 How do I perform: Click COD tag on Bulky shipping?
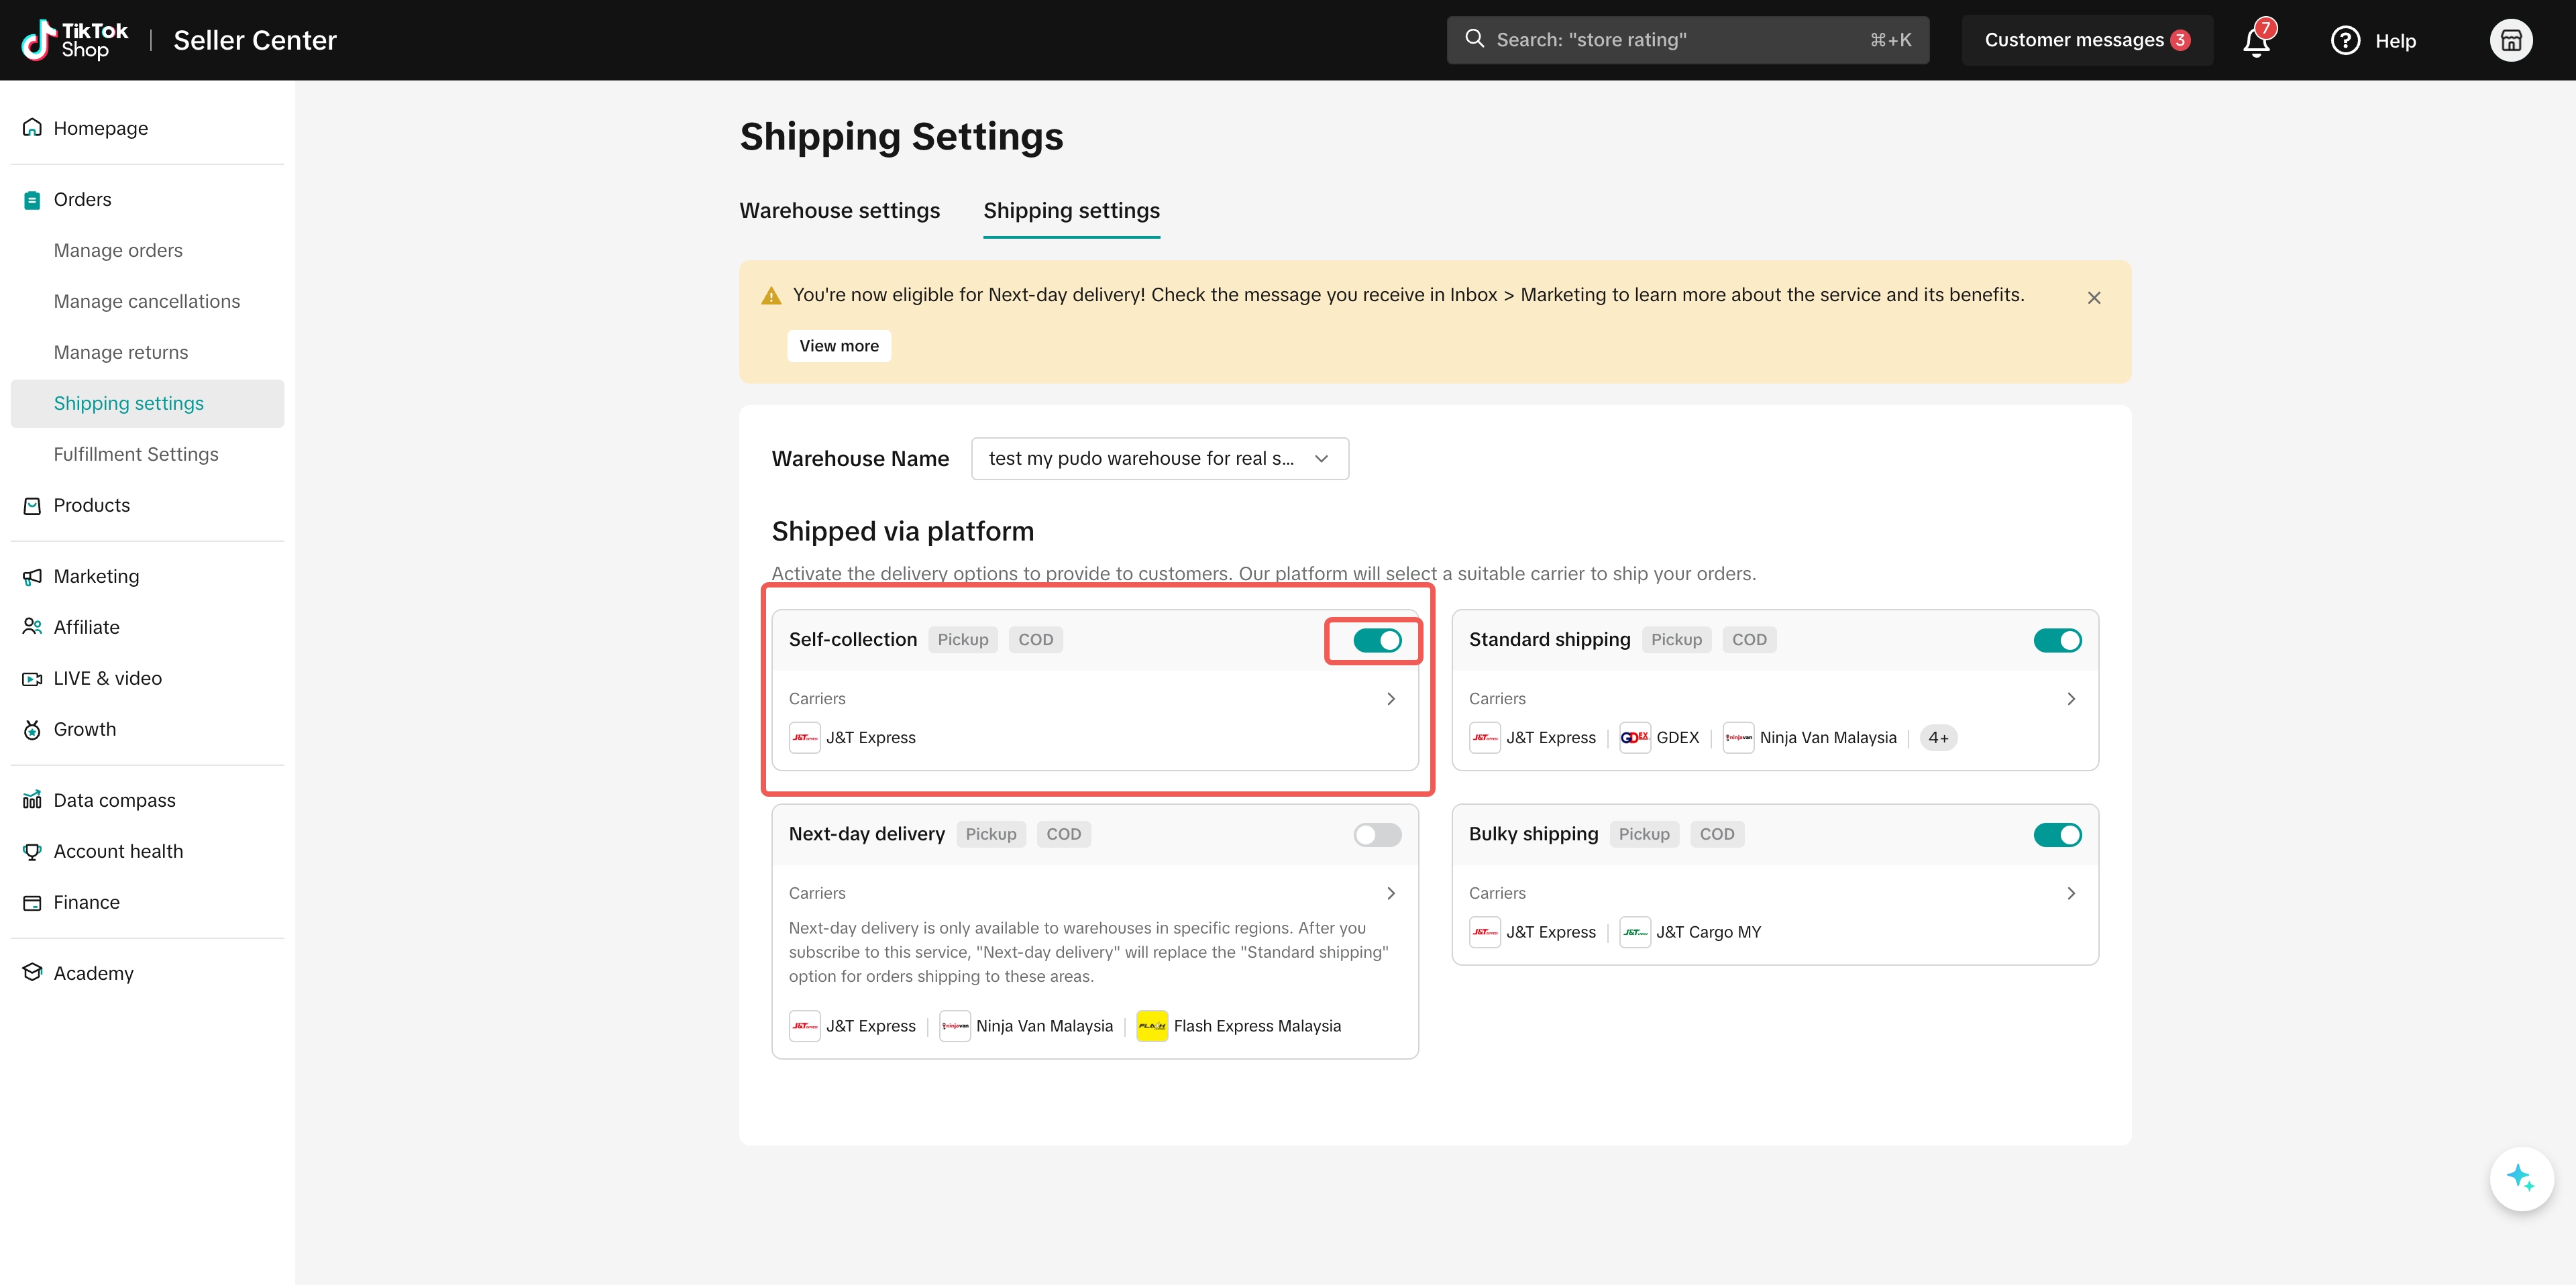point(1717,834)
